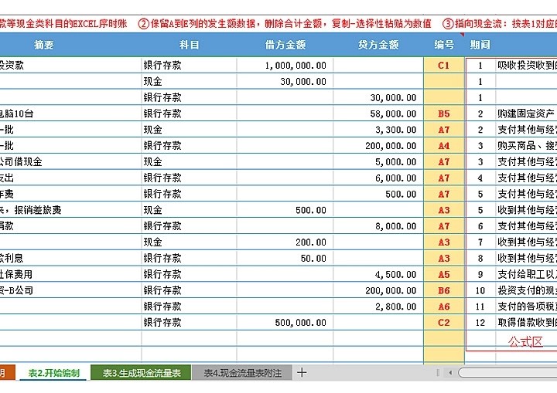Screen dimensions: 557x393
Task: Select the 58,000.00 credit amount
Action: coord(378,113)
